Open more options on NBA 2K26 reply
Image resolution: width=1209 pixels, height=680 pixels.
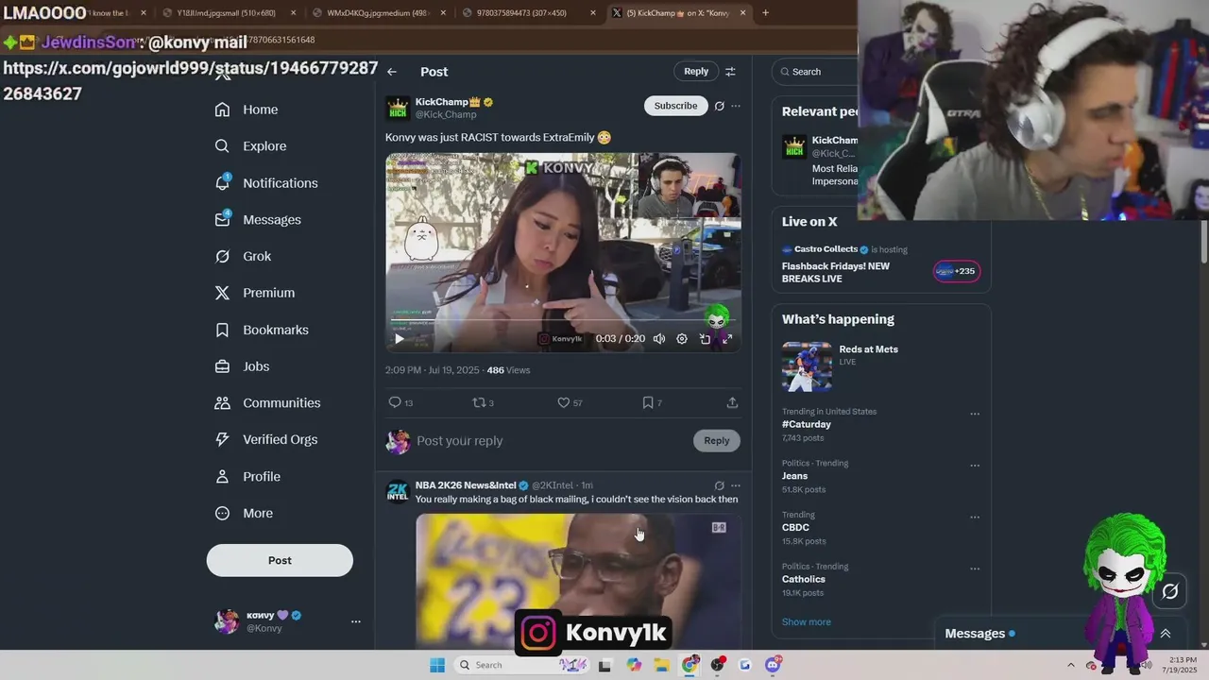pyautogui.click(x=736, y=485)
